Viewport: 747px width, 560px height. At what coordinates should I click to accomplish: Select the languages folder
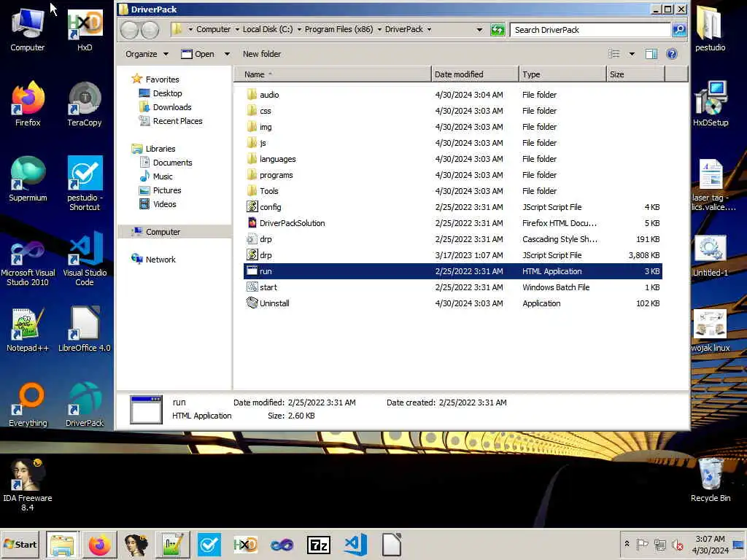pyautogui.click(x=452, y=159)
